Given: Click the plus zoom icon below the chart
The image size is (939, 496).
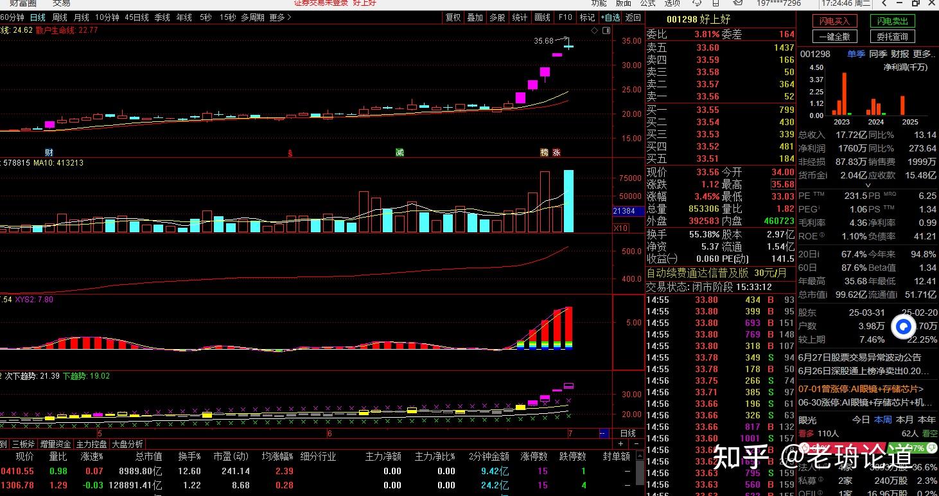Looking at the screenshot, I should tap(620, 443).
